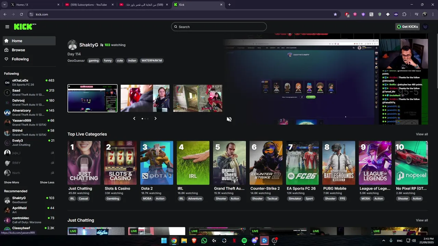The height and width of the screenshot is (246, 438).
Task: Open Discord from the taskbar
Action: pyautogui.click(x=254, y=241)
